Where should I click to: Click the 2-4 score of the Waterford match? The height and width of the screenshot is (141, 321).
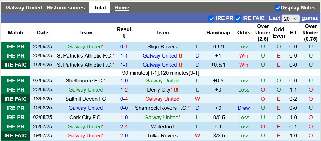[x=124, y=126]
